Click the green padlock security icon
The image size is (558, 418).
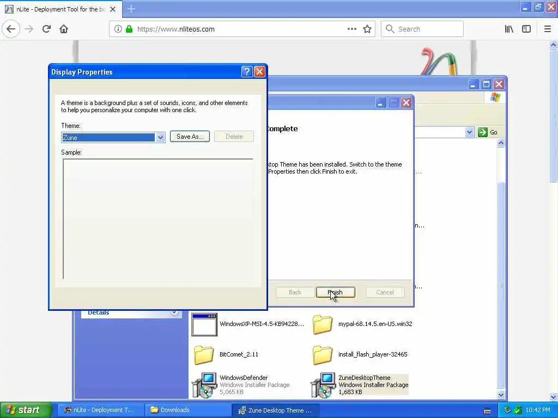coord(129,29)
